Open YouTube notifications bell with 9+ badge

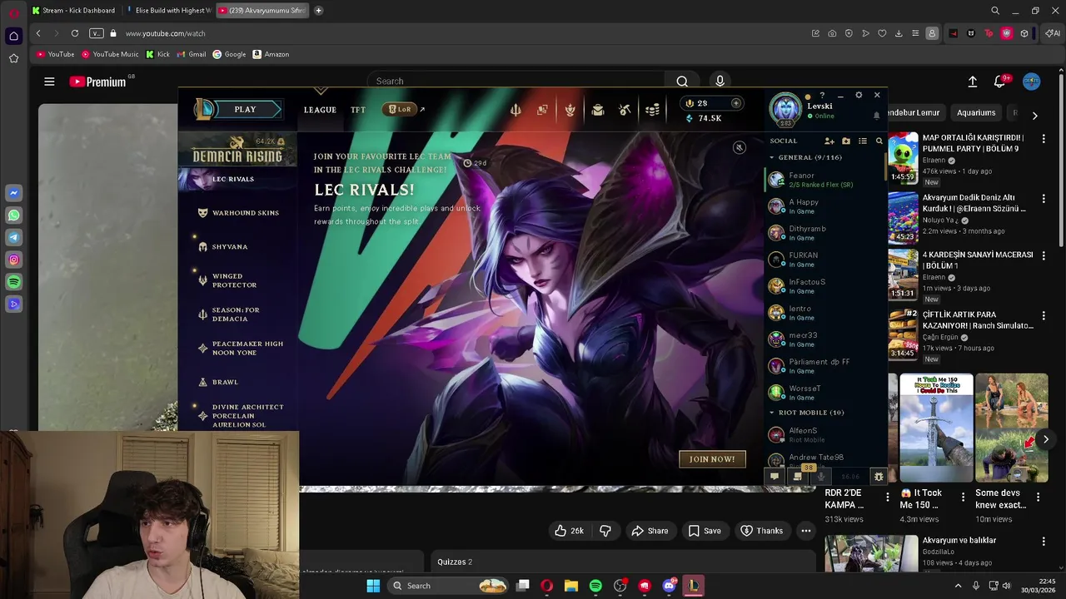pyautogui.click(x=1000, y=82)
